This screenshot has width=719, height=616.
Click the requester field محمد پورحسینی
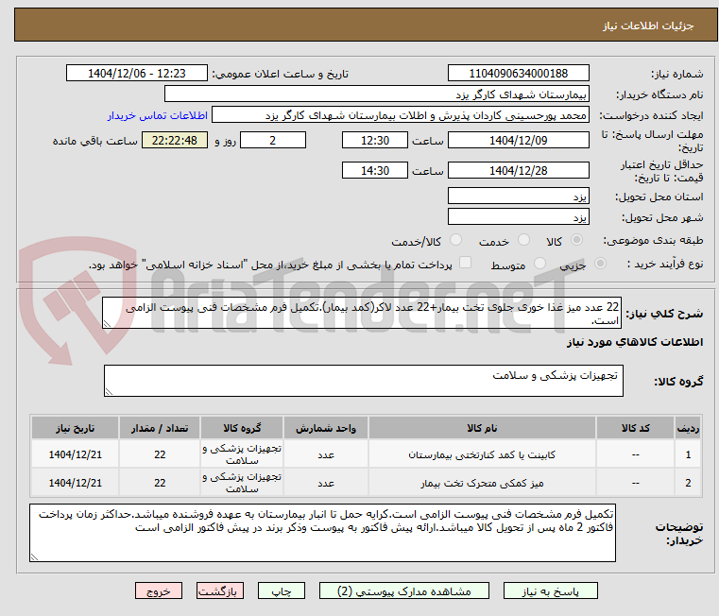point(401,115)
